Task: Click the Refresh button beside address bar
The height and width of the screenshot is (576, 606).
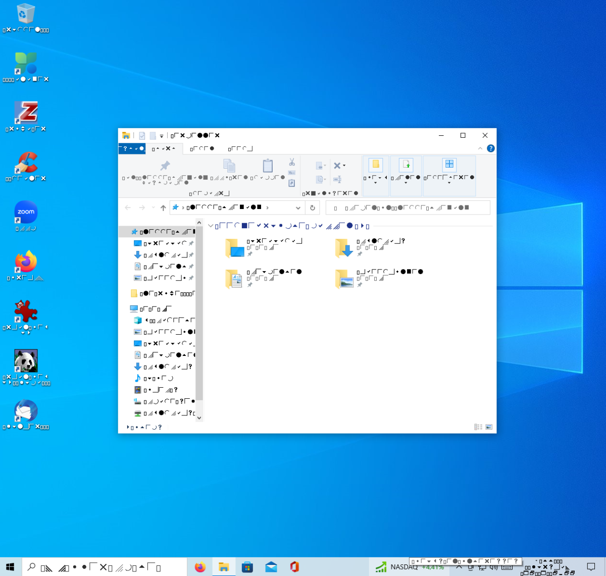Action: point(313,207)
